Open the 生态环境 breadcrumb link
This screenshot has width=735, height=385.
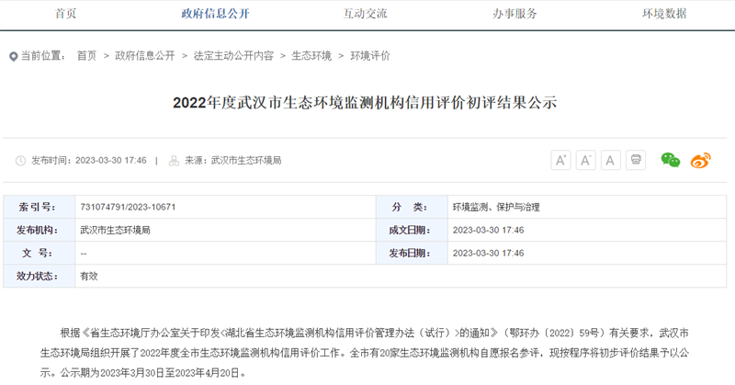(311, 56)
